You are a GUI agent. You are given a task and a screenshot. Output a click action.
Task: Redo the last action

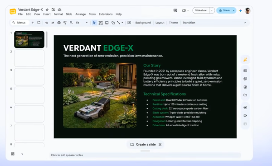point(53,23)
